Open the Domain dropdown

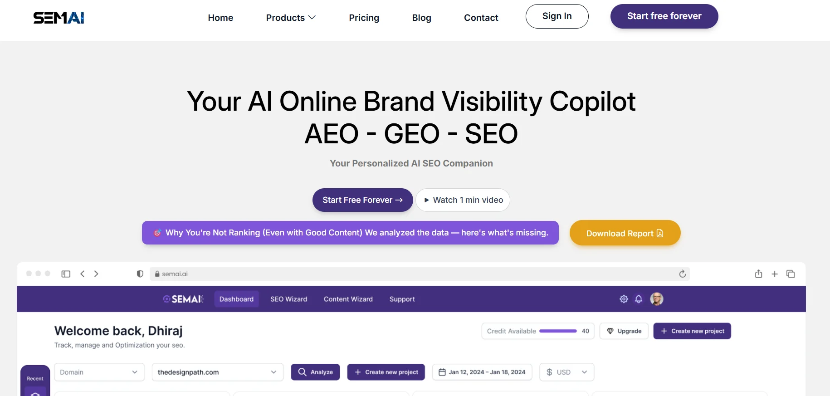pyautogui.click(x=99, y=372)
